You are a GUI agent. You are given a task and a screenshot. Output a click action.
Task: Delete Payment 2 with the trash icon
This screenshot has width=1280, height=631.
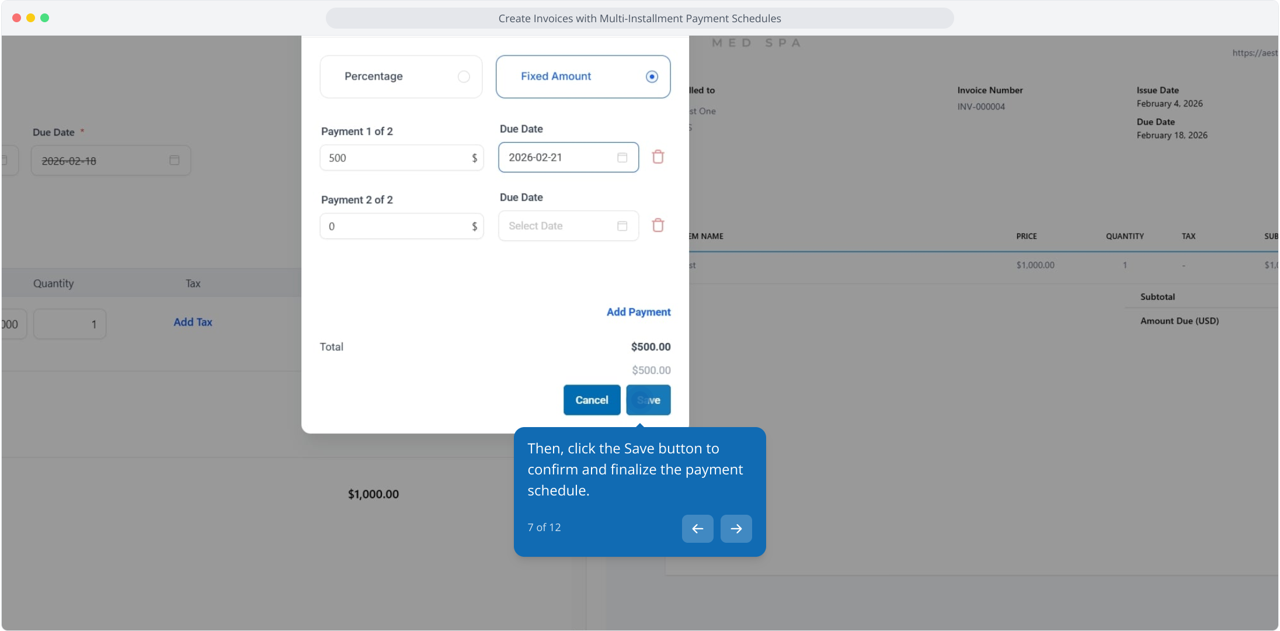tap(658, 226)
